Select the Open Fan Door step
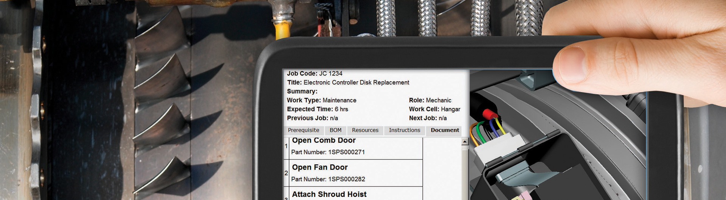Viewport: 726px width, 200px height. [320, 167]
